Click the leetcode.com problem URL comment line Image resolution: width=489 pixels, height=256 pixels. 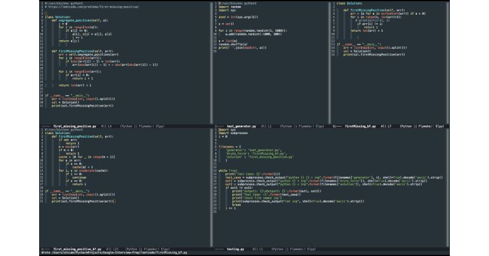(x=92, y=7)
